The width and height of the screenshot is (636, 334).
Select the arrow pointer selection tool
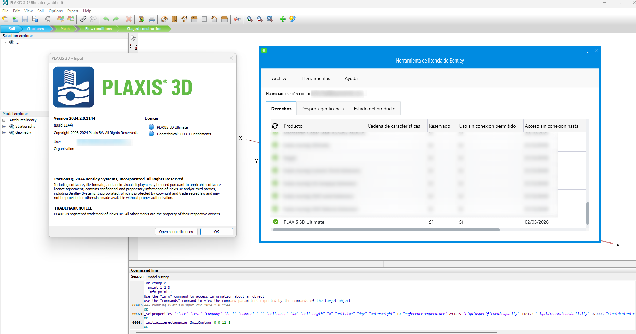point(133,38)
